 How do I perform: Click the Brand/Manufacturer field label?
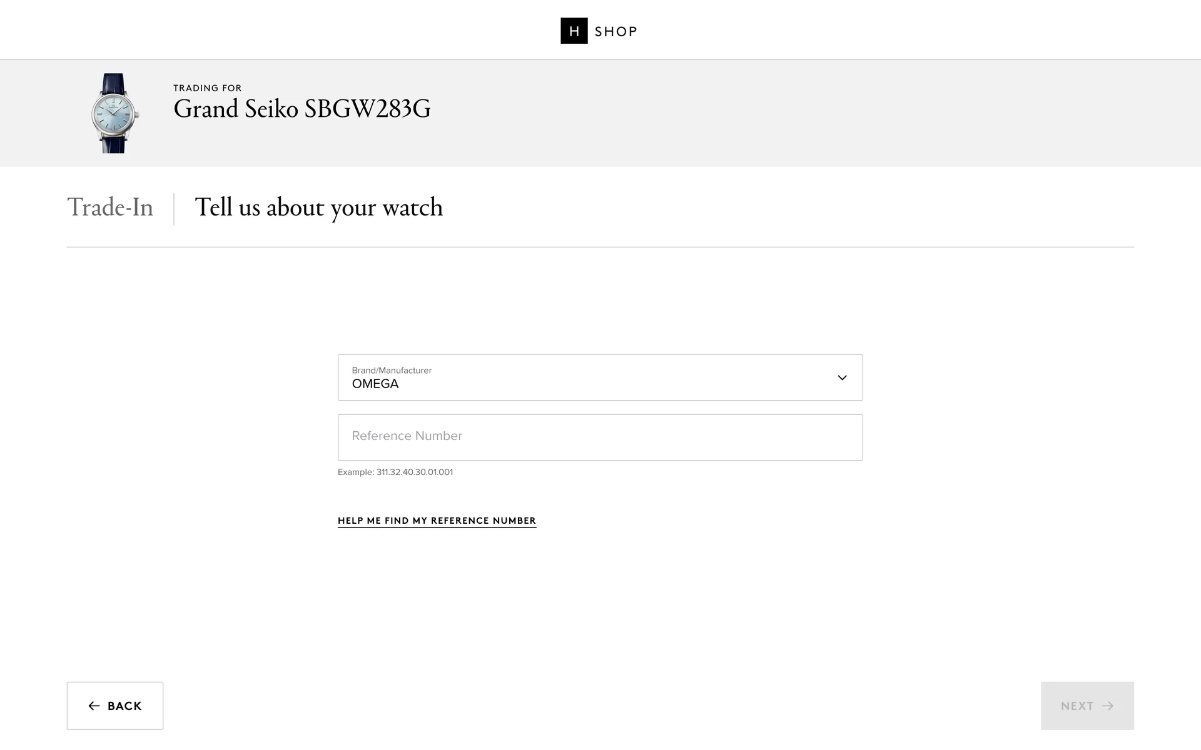pyautogui.click(x=392, y=370)
